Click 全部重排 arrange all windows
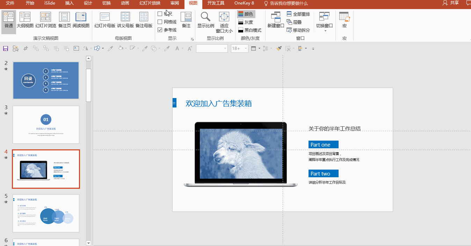Viewport: 471px width, 246px height. tap(298, 14)
